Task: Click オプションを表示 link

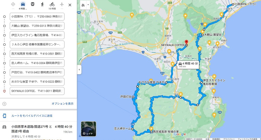Action: [x=62, y=104]
